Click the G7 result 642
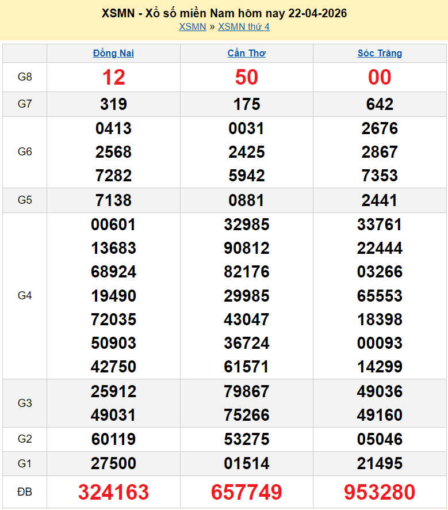 [x=380, y=104]
